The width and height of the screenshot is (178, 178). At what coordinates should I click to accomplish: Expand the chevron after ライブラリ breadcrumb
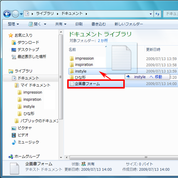click(x=57, y=14)
